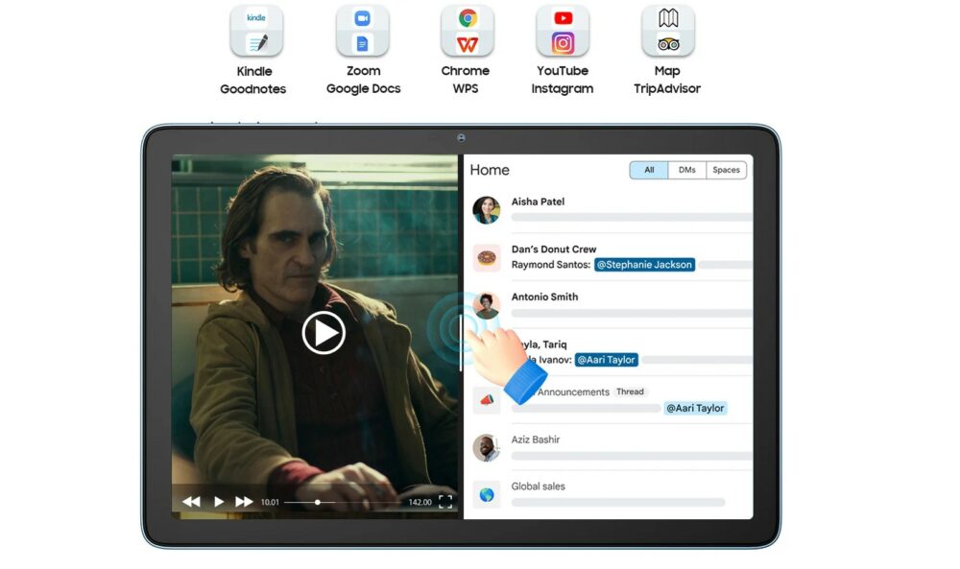Open the Announcements space
960x569 pixels.
click(612, 399)
